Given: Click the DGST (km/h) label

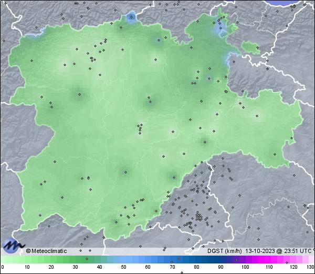Looking at the screenshot, I should click(x=225, y=251).
